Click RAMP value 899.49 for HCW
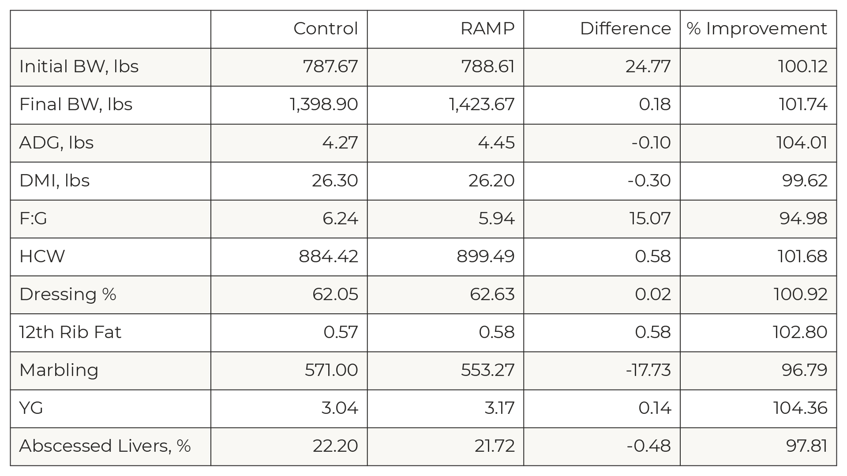Image resolution: width=847 pixels, height=476 pixels. pos(485,257)
